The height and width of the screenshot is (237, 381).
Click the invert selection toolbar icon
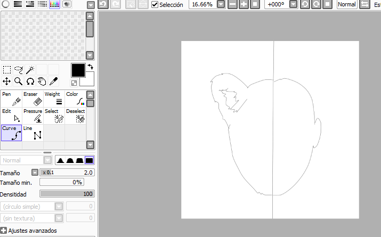(143, 4)
